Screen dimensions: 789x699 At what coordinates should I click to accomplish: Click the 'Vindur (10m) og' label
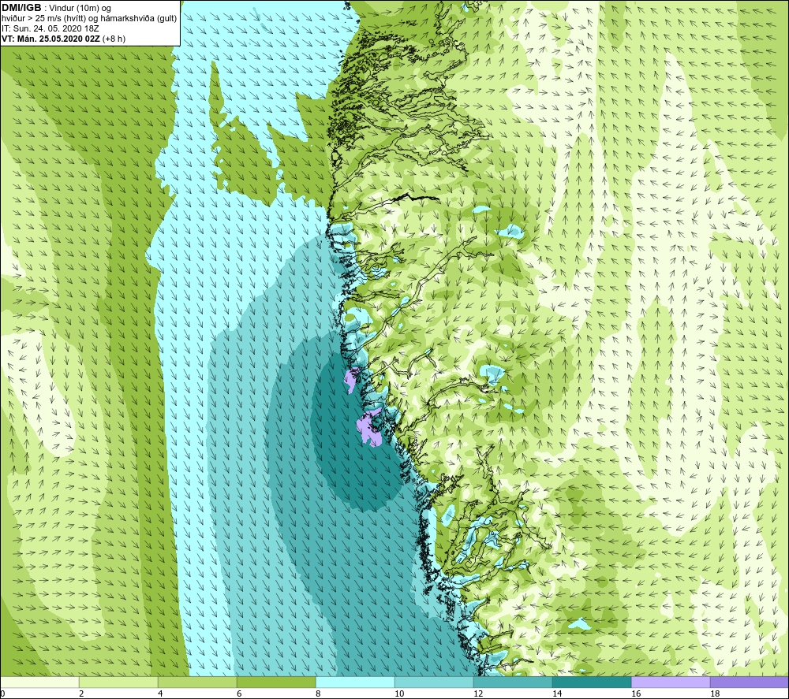[80, 9]
